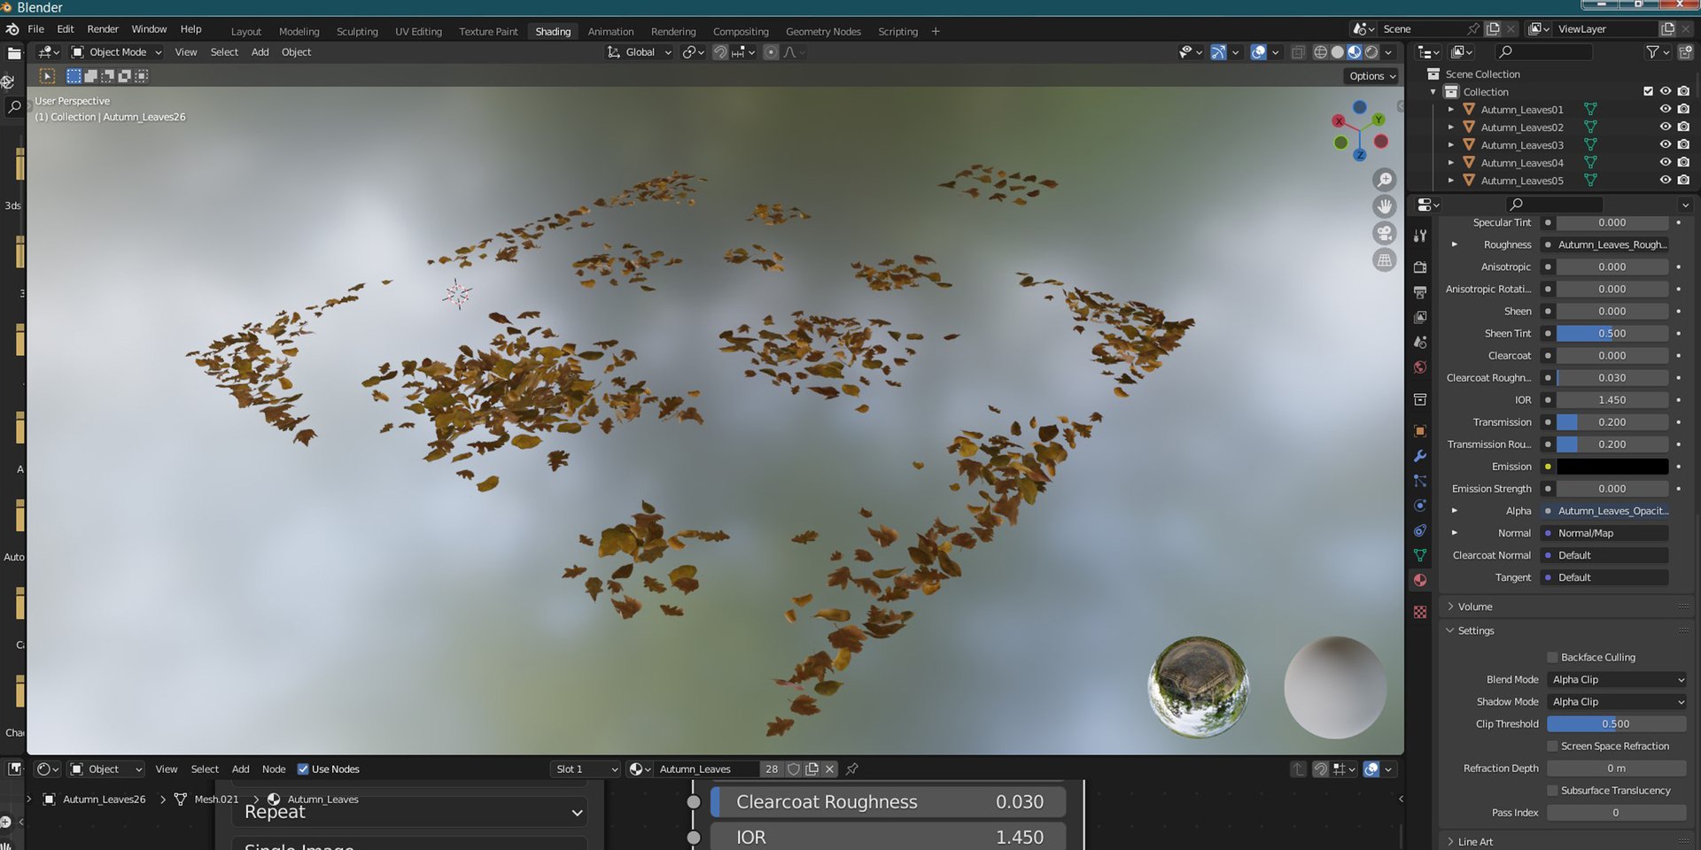This screenshot has width=1701, height=850.
Task: Uncheck the Use Nodes checkbox
Action: pyautogui.click(x=303, y=769)
